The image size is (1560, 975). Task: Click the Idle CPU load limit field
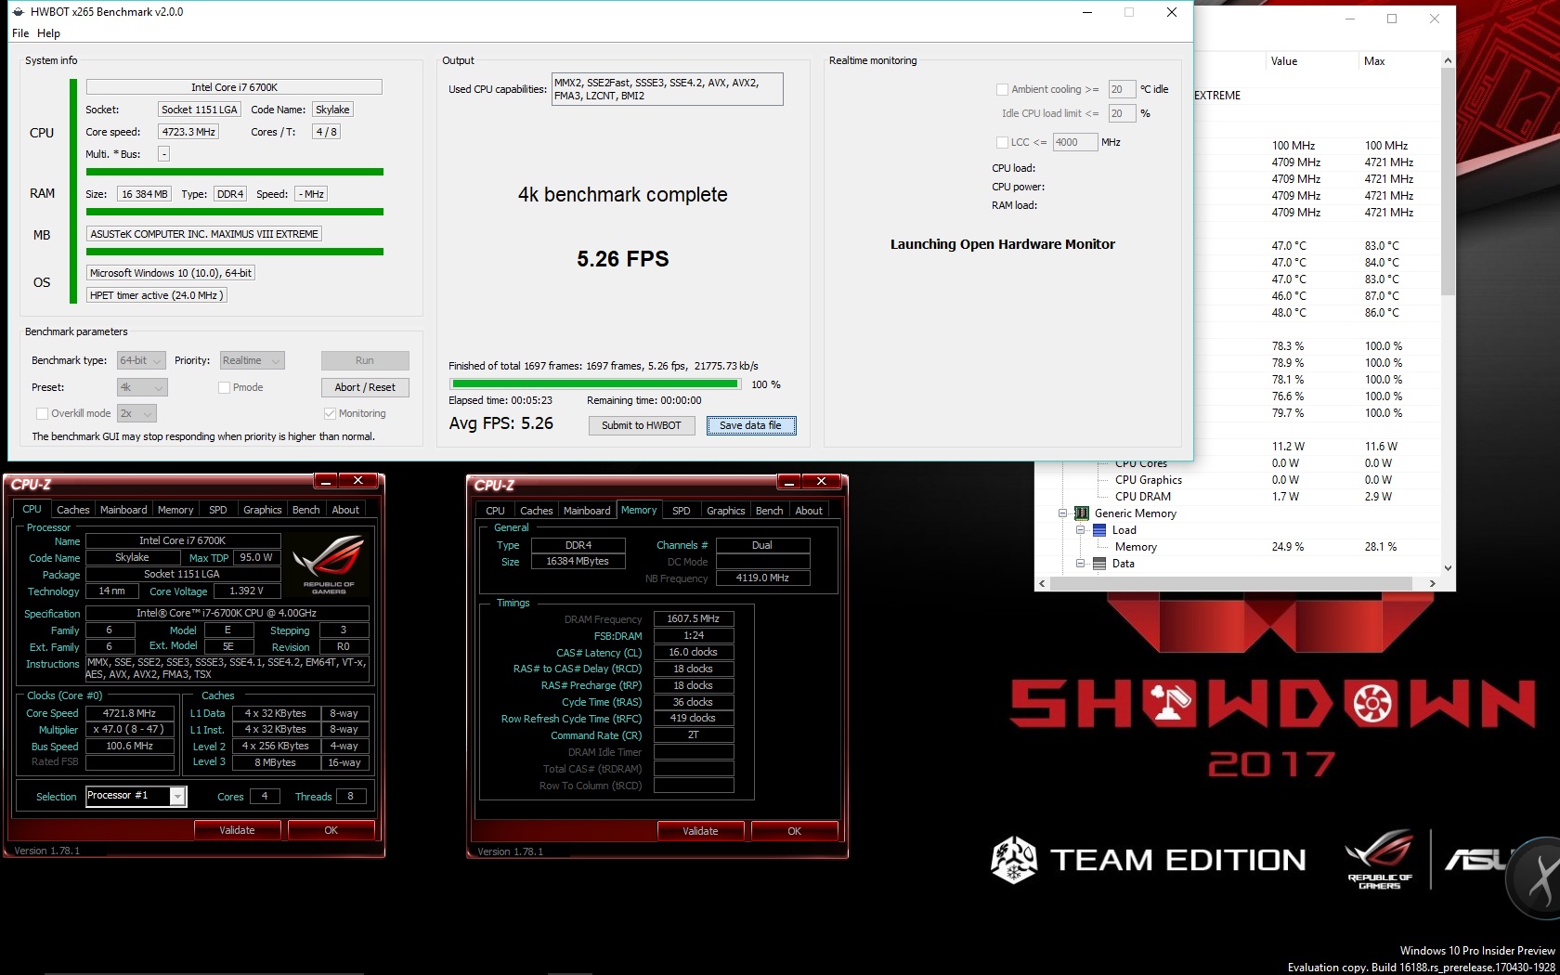coord(1122,113)
